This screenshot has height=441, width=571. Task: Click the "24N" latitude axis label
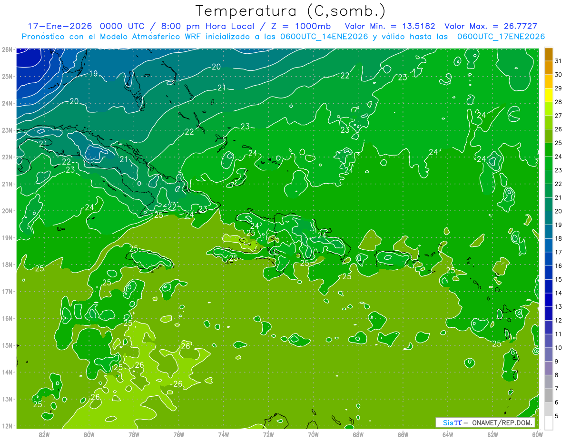7,103
